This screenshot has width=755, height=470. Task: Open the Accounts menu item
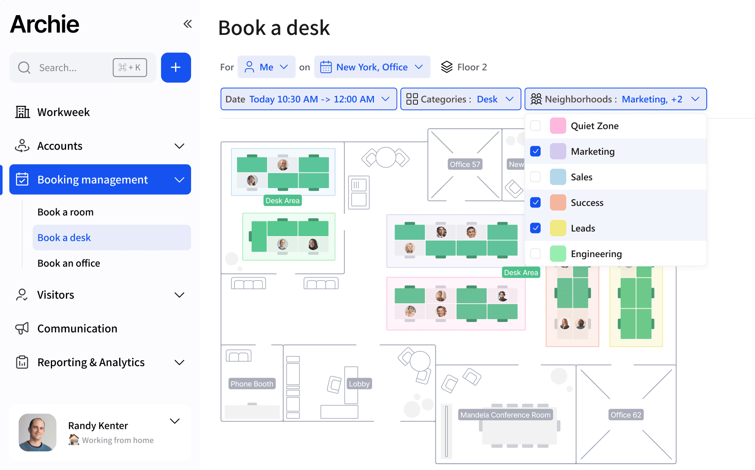point(100,146)
